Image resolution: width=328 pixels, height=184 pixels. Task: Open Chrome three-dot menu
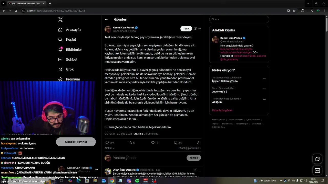(324, 11)
